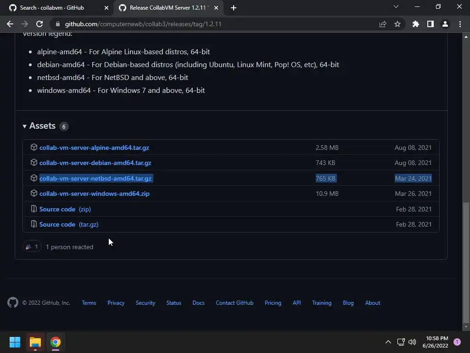Open the Training footer link
The image size is (470, 353).
tap(322, 303)
